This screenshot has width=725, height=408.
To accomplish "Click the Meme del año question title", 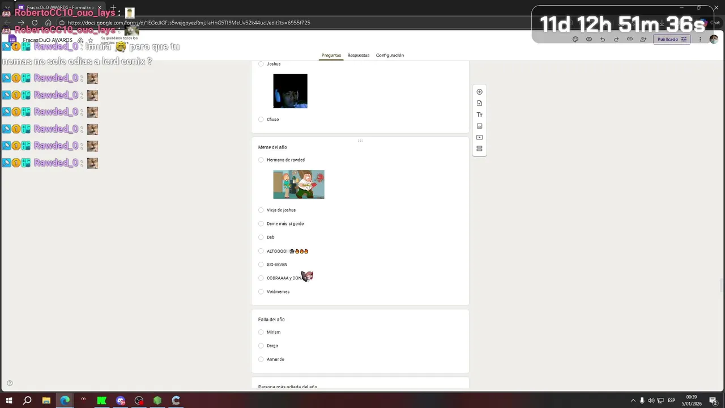I will (x=272, y=147).
